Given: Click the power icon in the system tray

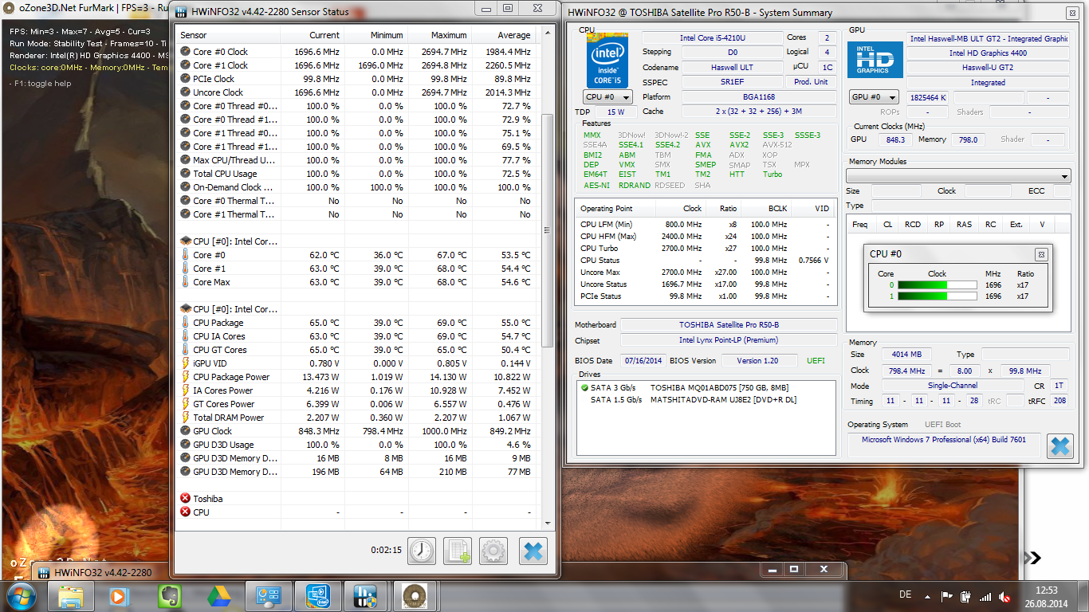Looking at the screenshot, I should (965, 596).
